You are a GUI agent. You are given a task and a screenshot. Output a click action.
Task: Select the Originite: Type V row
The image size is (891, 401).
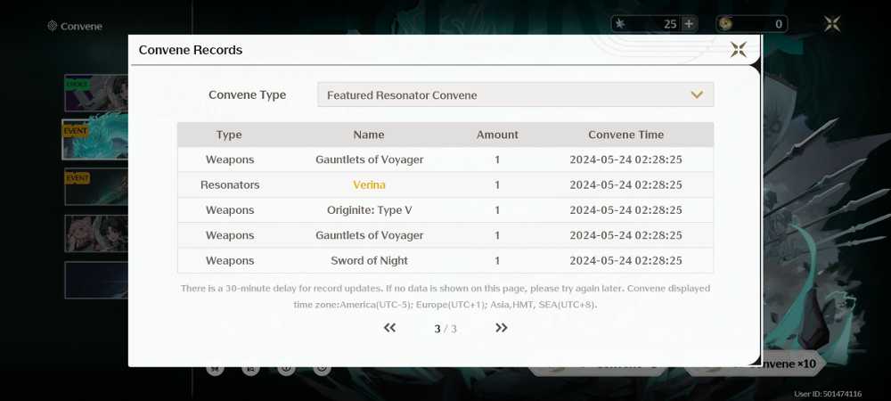pyautogui.click(x=445, y=210)
